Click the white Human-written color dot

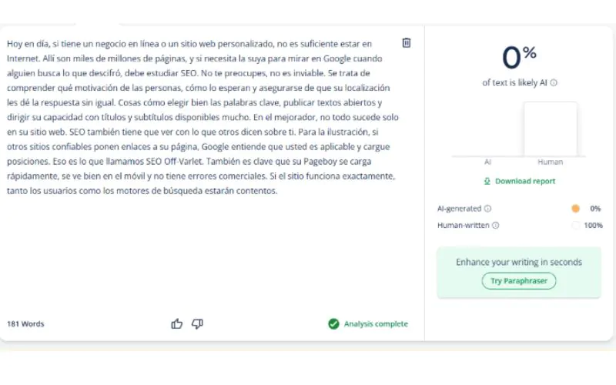(575, 226)
